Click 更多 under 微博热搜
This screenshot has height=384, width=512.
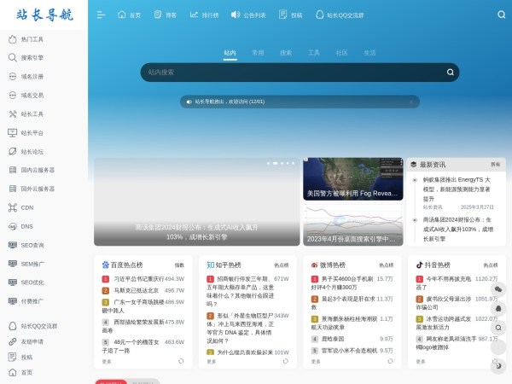[x=316, y=362]
